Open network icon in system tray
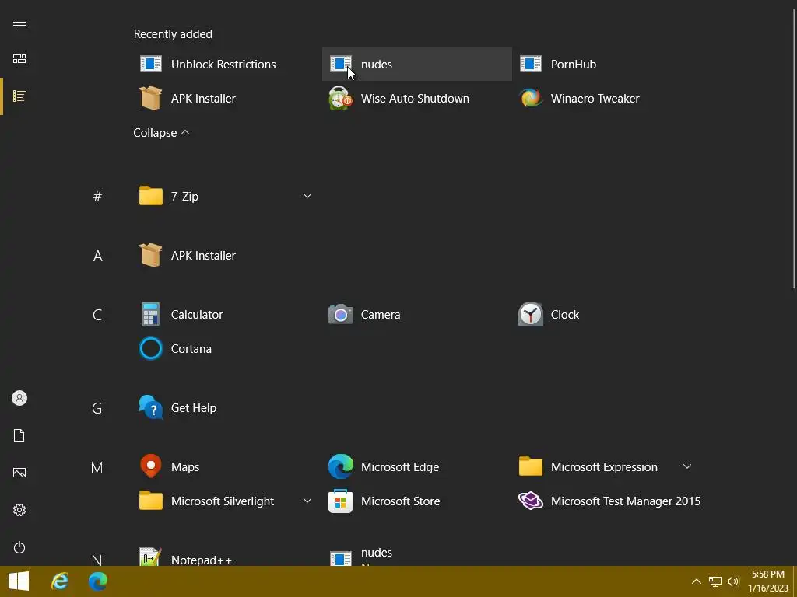 click(x=715, y=581)
